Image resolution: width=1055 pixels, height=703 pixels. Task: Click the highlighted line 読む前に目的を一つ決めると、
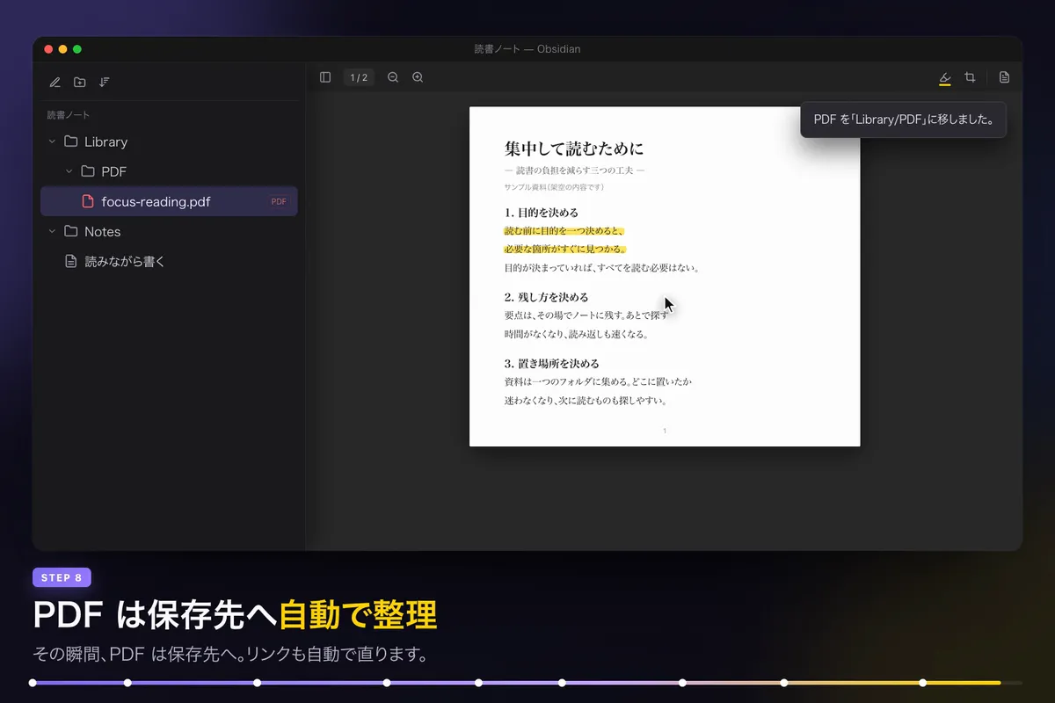[x=564, y=231]
